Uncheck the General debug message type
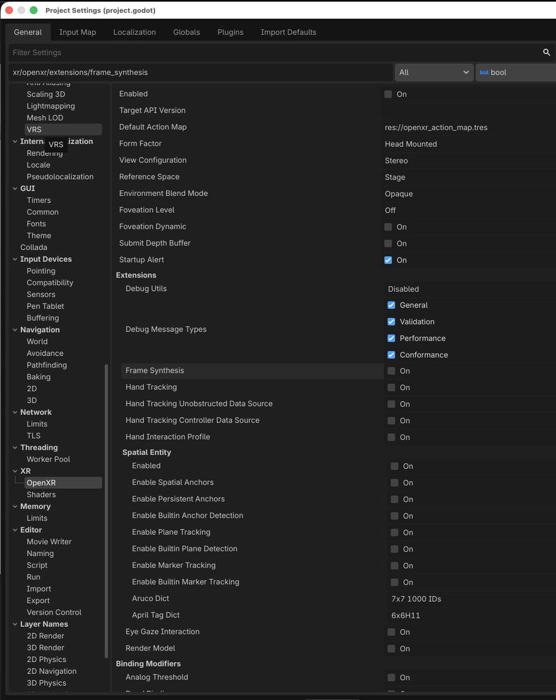 [x=391, y=305]
